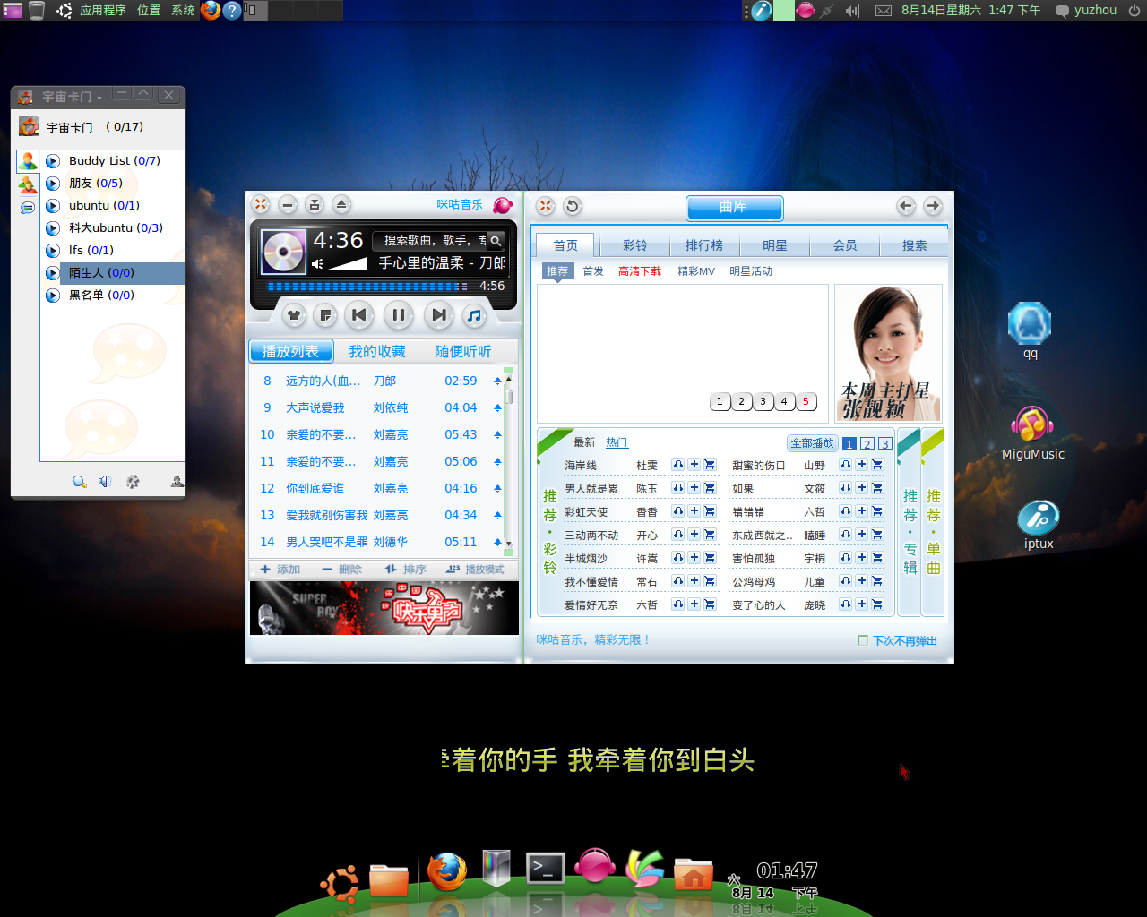
Task: Open the recent-chats bubble icon in the chat sidebar
Action: coord(28,208)
